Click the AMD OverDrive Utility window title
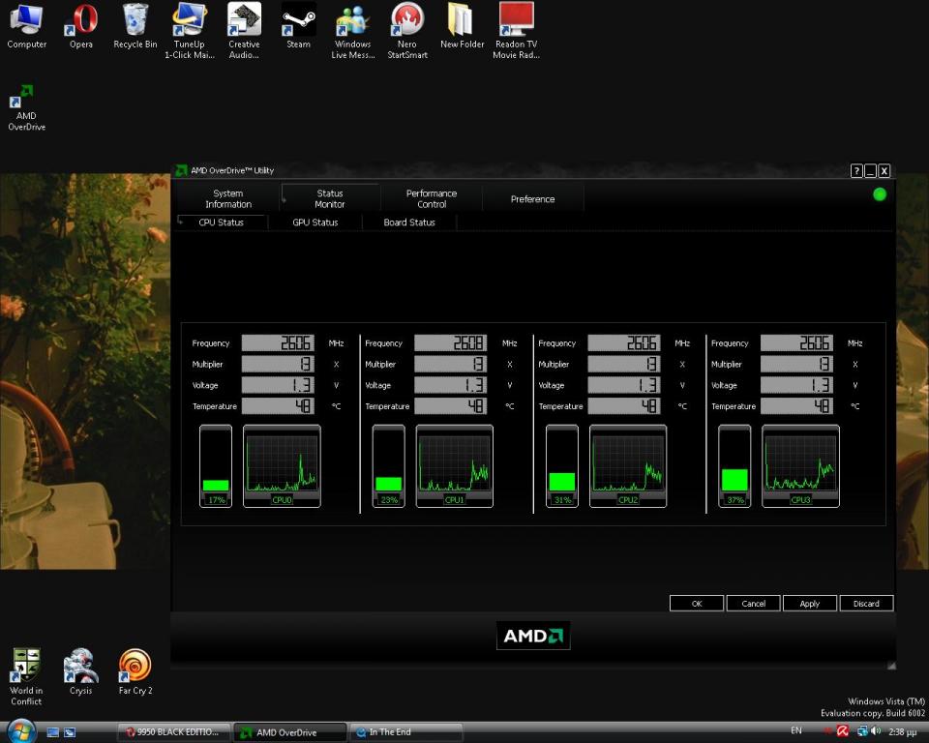The height and width of the screenshot is (743, 929). pos(232,170)
